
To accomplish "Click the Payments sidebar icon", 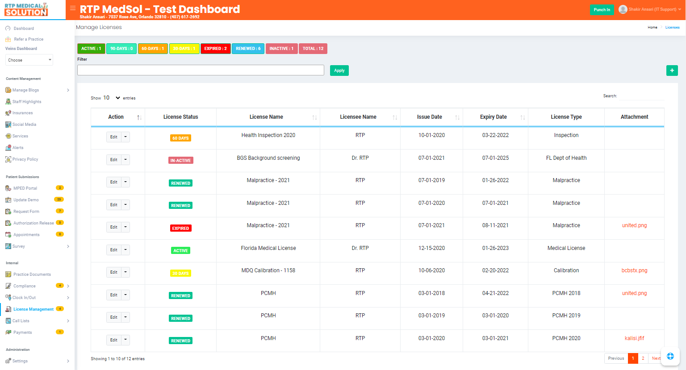I will (8, 333).
